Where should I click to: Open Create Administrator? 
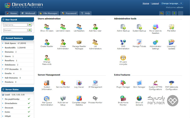(63, 44)
